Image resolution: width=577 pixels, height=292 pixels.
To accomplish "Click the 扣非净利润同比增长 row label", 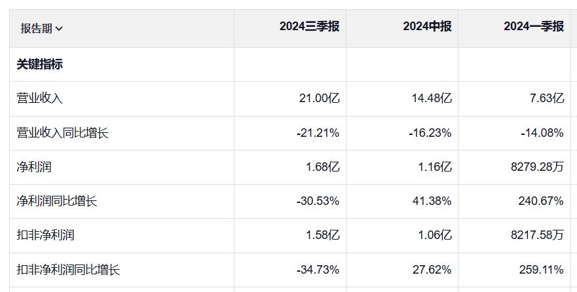I will (68, 269).
